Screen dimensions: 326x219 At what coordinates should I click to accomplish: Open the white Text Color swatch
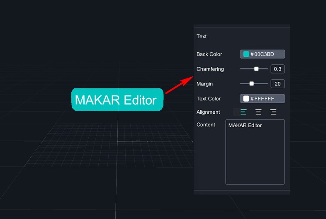click(x=246, y=99)
